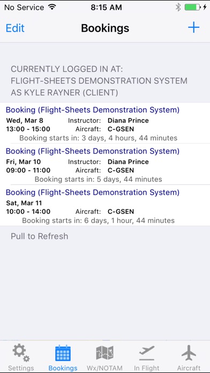This screenshot has width=210, height=373.
Task: Open the Wx/NOTAM map icon
Action: tap(104, 353)
